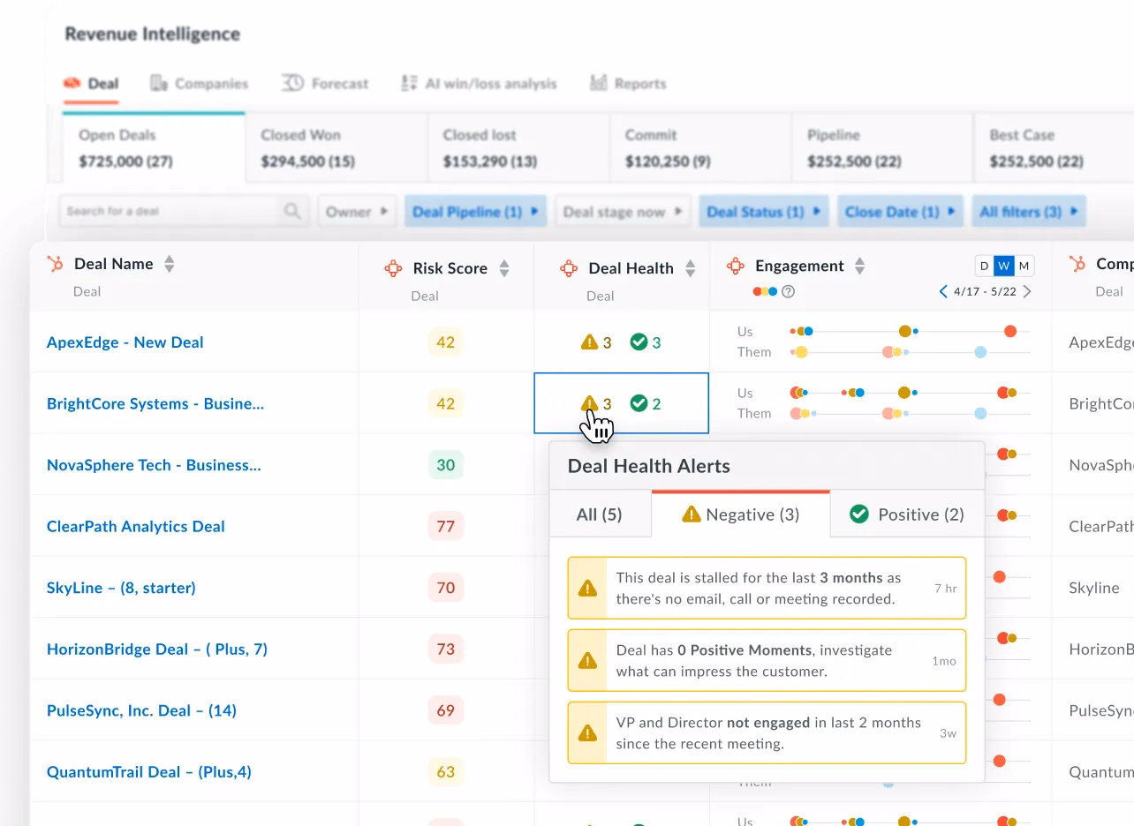This screenshot has width=1134, height=826.
Task: Switch to the Forecast tab
Action: [x=325, y=84]
